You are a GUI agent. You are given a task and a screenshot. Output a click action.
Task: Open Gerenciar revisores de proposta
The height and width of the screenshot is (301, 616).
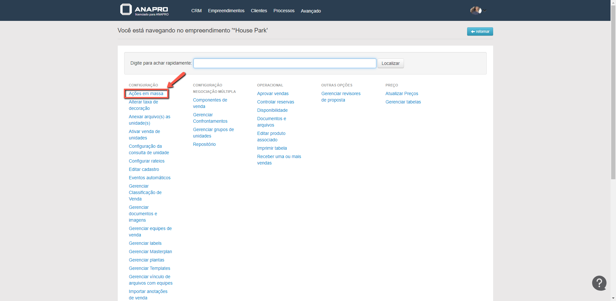coord(341,97)
